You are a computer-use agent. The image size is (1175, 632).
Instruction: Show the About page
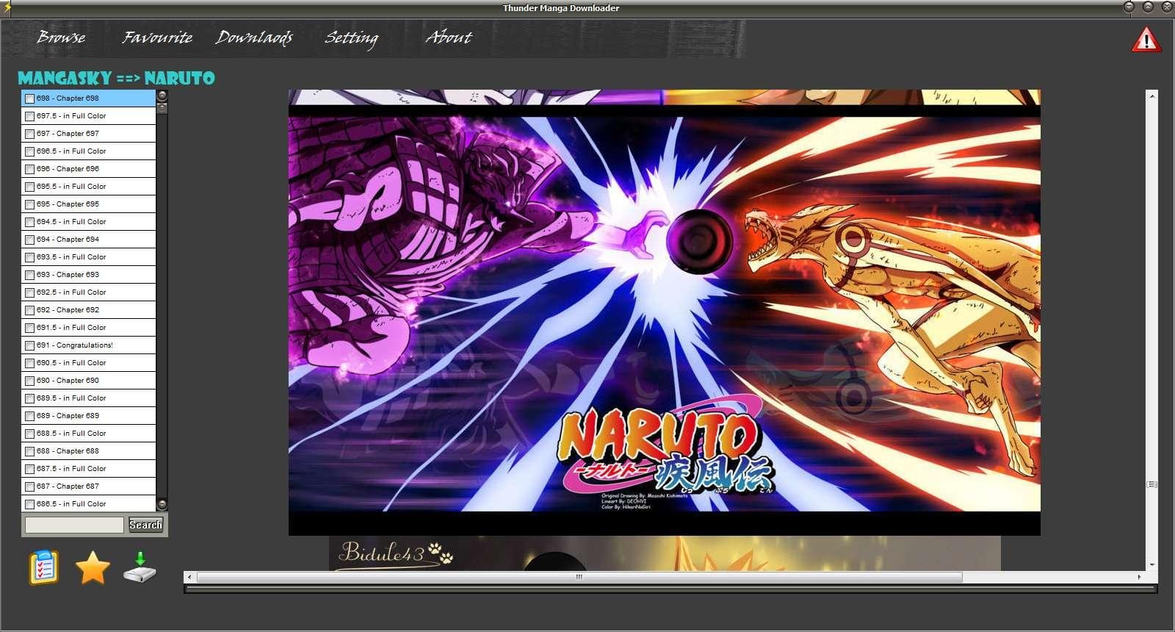coord(449,37)
